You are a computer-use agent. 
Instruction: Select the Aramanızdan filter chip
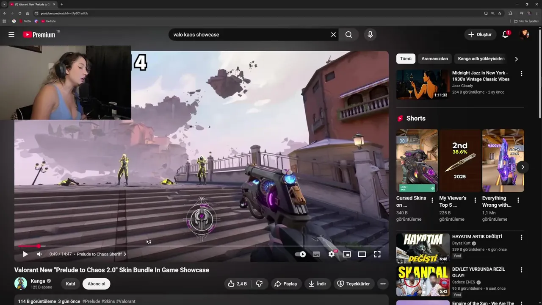pyautogui.click(x=434, y=59)
